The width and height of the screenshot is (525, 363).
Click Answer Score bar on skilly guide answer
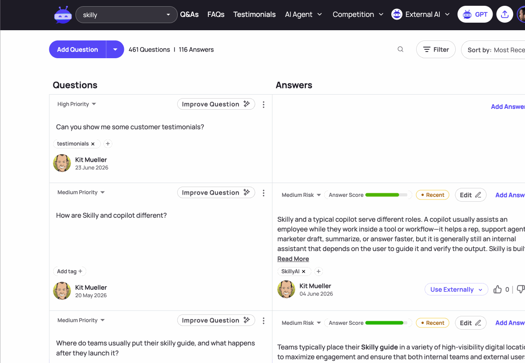(x=387, y=323)
